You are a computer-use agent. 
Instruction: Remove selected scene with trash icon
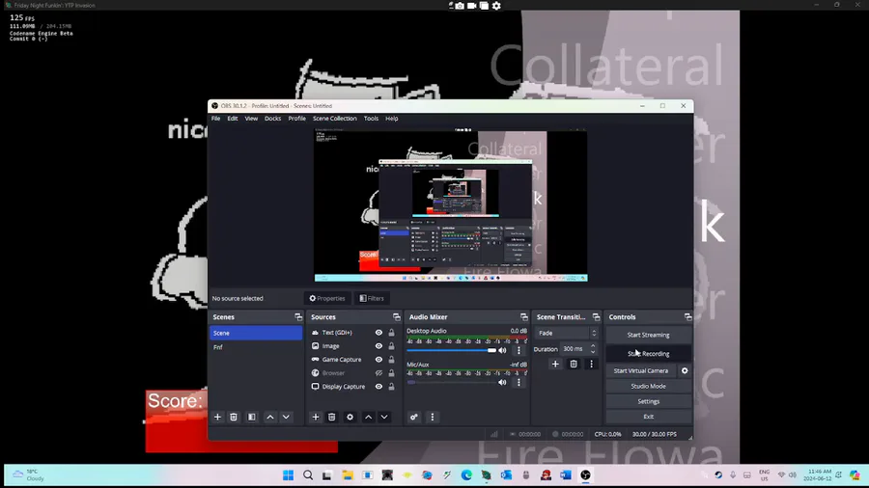(234, 418)
